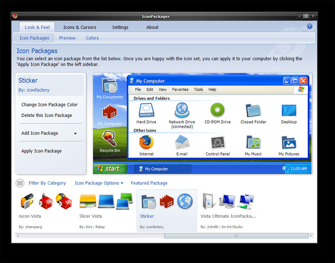The width and height of the screenshot is (335, 263).
Task: Open the About tab
Action: click(152, 27)
